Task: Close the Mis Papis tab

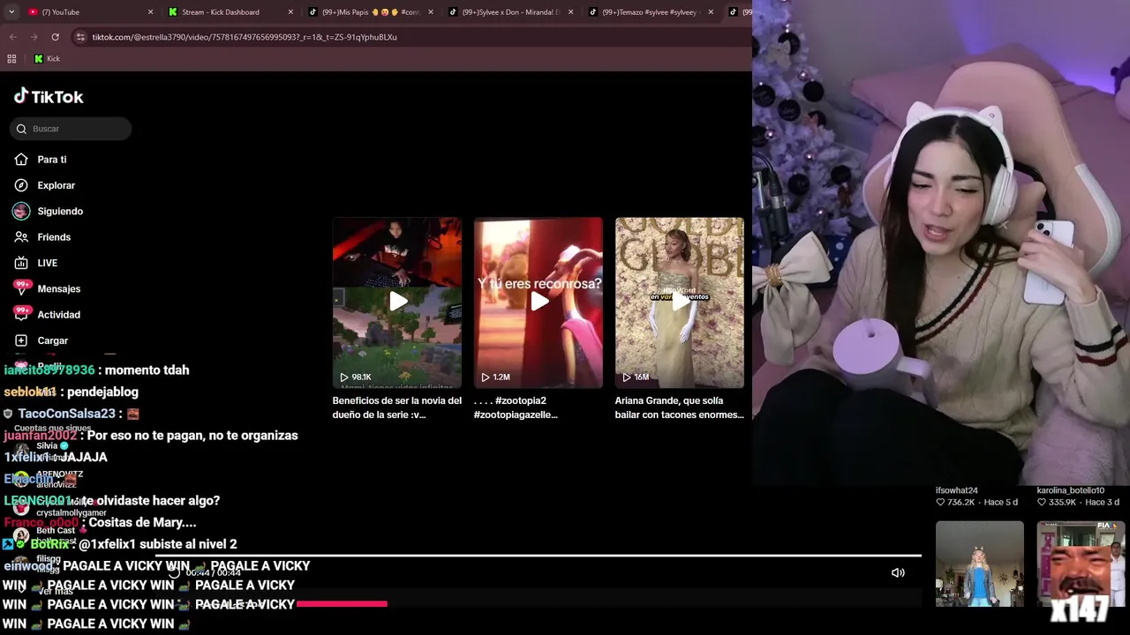Action: (x=431, y=12)
